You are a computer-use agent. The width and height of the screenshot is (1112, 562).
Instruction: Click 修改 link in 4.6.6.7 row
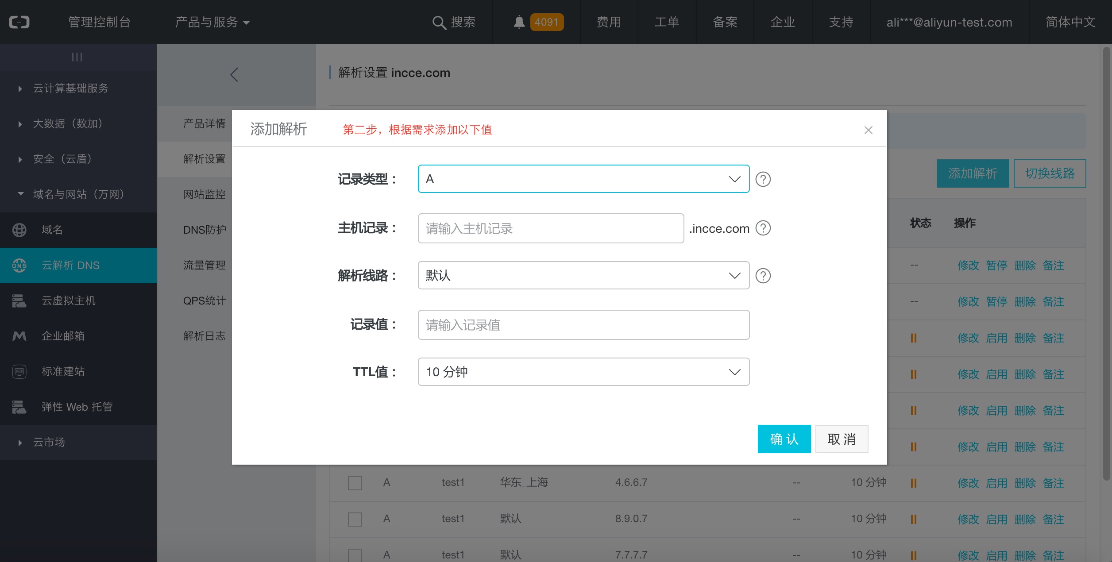pos(968,483)
